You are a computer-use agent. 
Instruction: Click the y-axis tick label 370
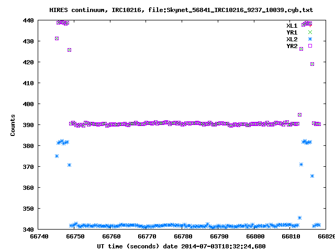28,167
